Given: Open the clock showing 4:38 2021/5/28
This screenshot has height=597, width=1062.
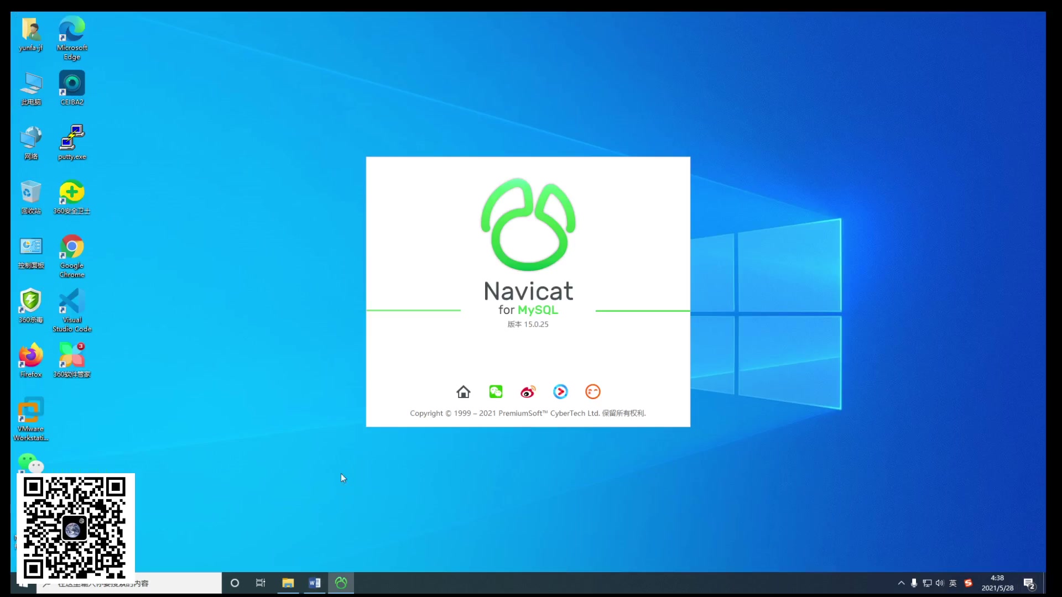Looking at the screenshot, I should click(x=997, y=583).
